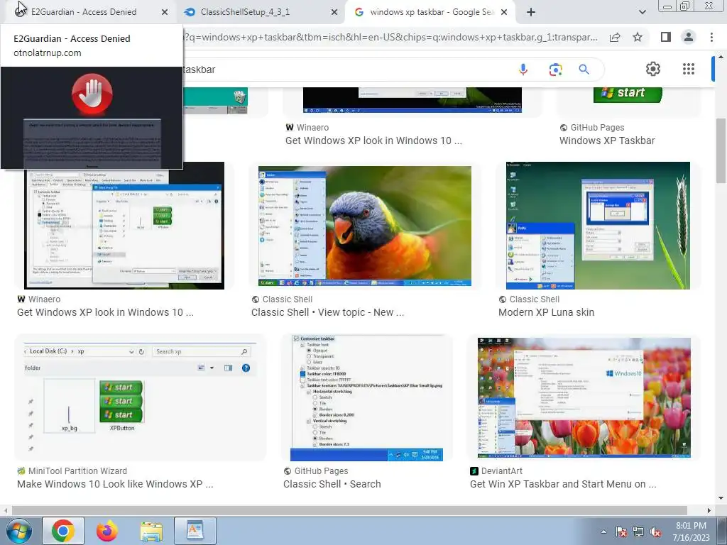Click the vertical scrollbar thumb
This screenshot has height=545, width=727.
tap(721, 150)
